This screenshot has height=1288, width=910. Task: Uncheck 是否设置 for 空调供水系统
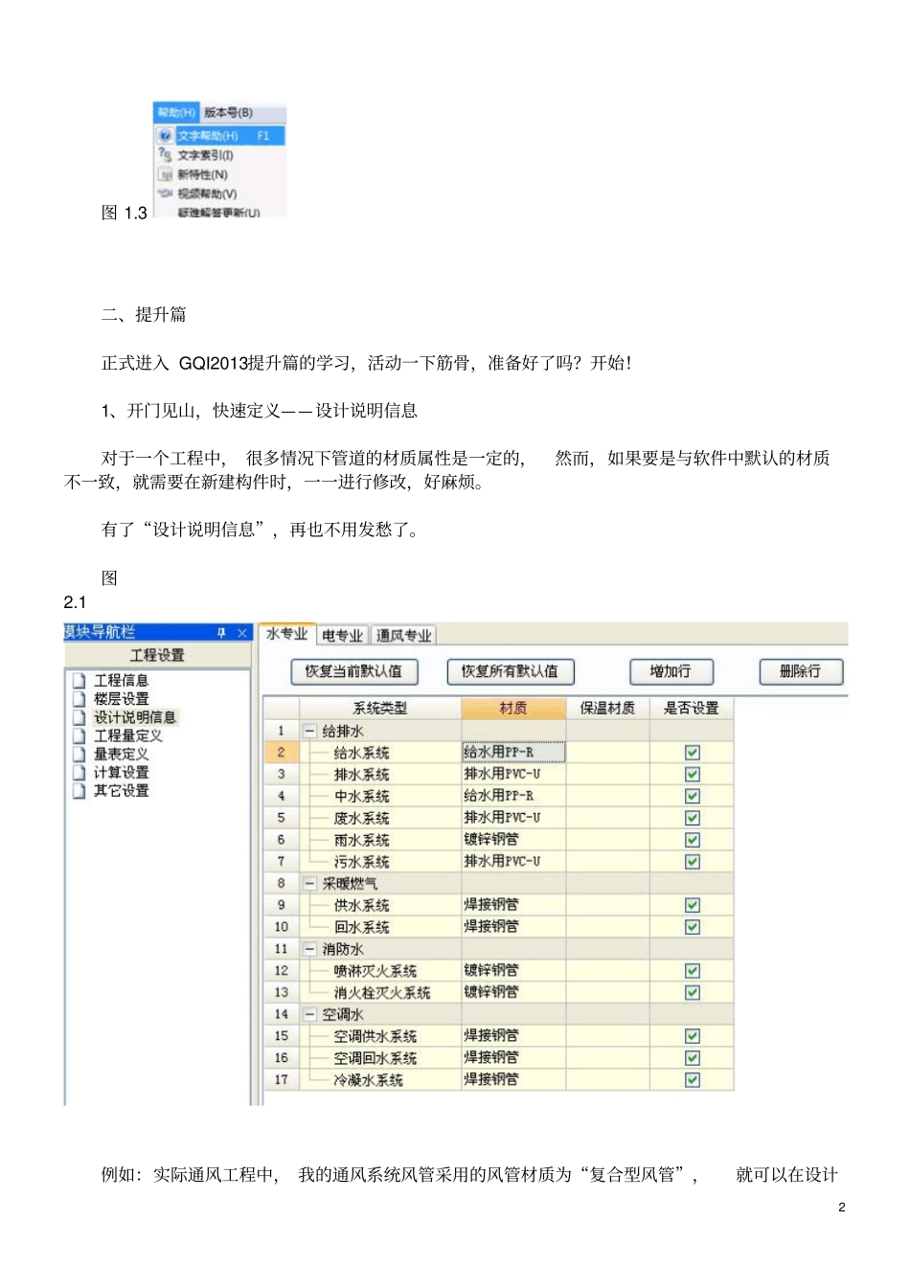pos(693,1036)
